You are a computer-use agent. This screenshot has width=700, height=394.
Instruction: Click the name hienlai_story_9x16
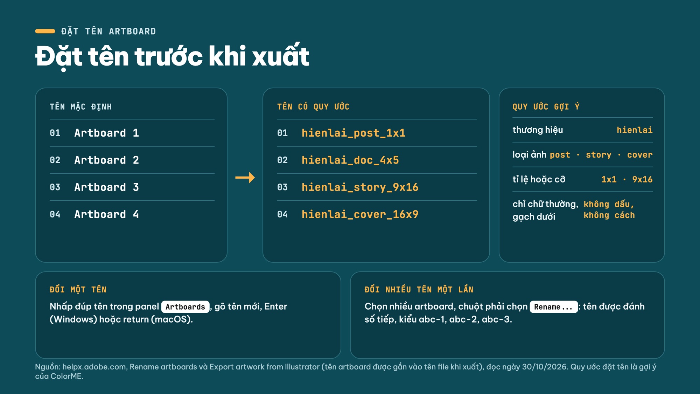[x=360, y=187]
